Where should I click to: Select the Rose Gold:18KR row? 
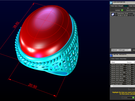point(123,84)
